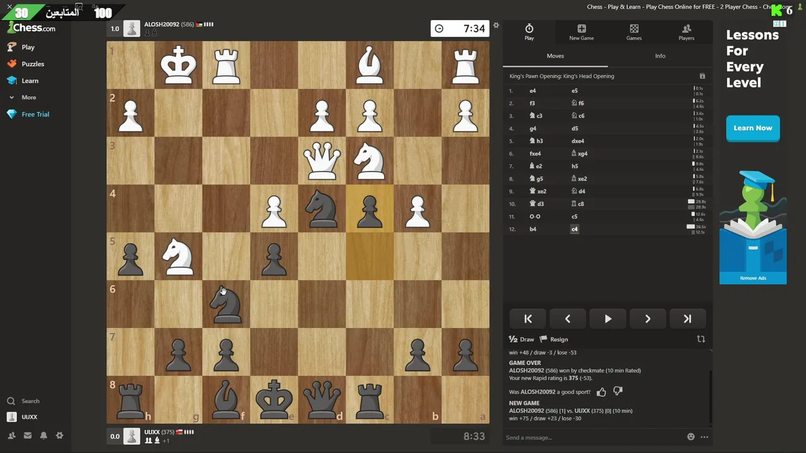Select move 11 O-O in move list

coord(535,216)
